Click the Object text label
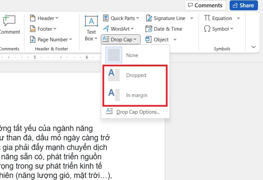Screen dimensions: 263x180 click(x=161, y=39)
